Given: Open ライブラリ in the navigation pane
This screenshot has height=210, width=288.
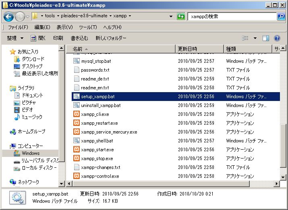Looking at the screenshot, I should pyautogui.click(x=26, y=88).
